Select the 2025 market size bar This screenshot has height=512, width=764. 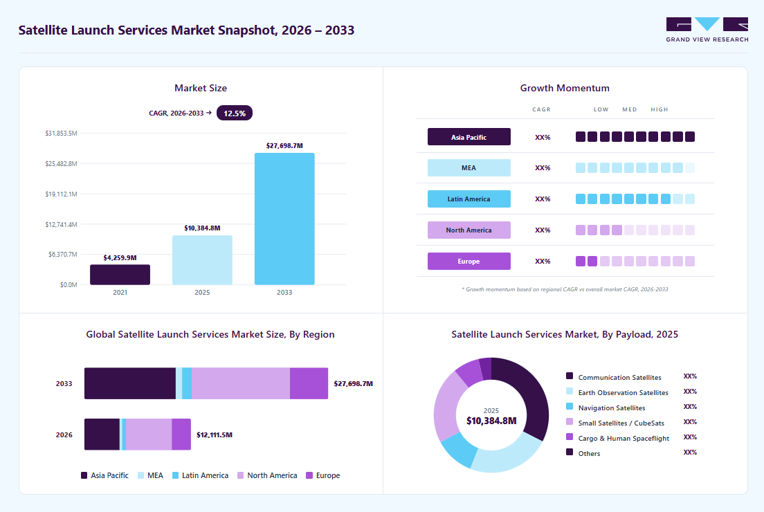(202, 260)
